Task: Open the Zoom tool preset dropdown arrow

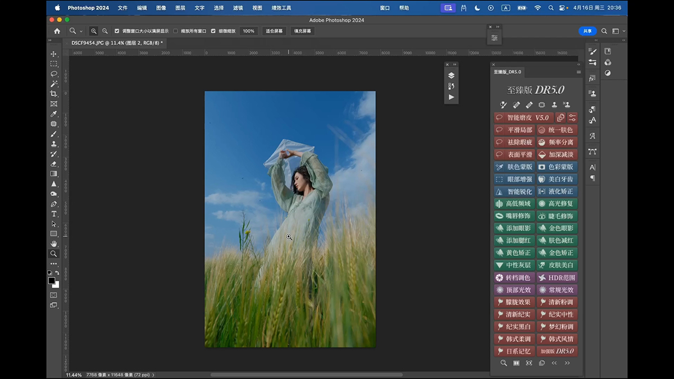Action: [x=81, y=31]
